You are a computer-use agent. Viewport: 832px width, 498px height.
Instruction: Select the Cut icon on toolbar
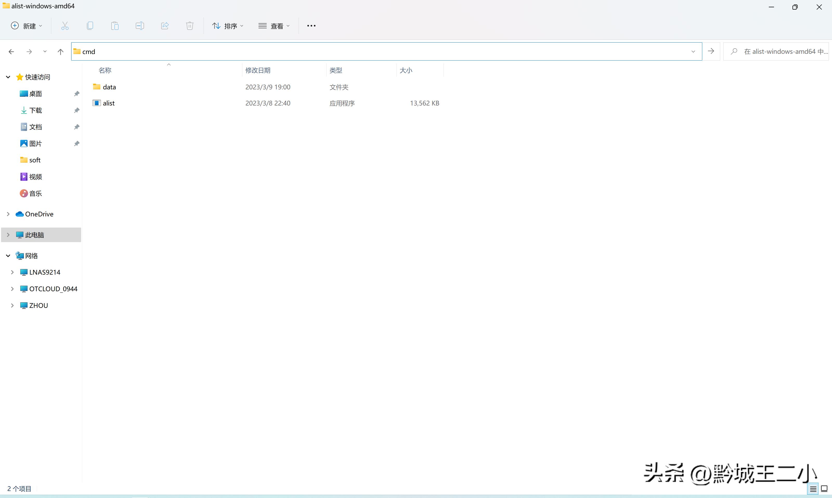point(65,25)
